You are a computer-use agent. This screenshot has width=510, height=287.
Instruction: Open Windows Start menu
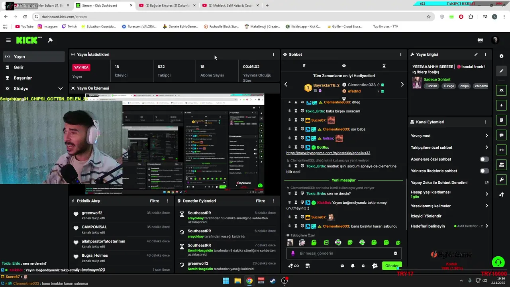226,281
